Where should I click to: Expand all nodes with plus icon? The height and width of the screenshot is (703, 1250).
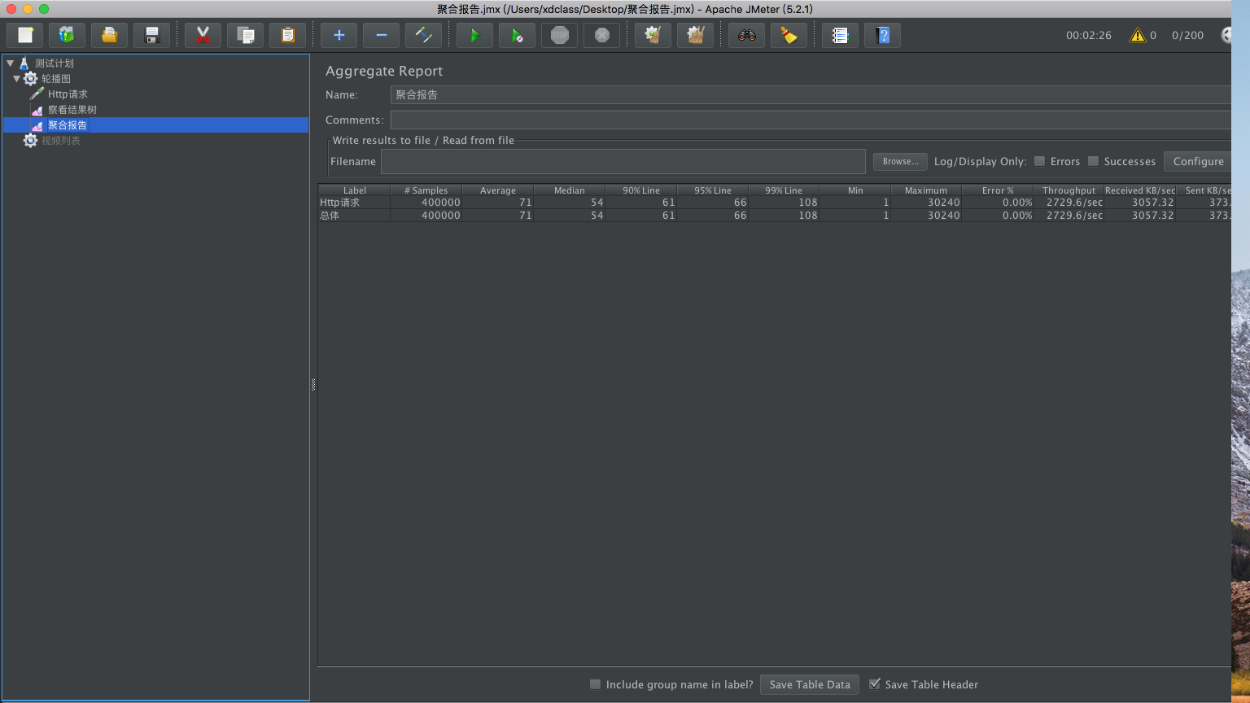tap(339, 35)
